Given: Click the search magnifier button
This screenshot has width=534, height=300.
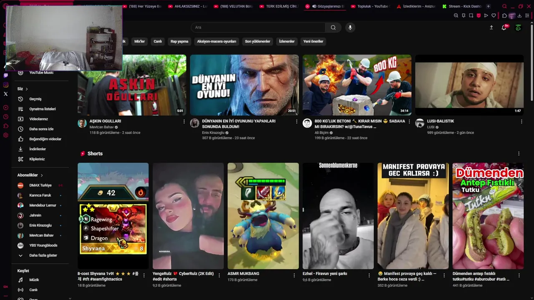Looking at the screenshot, I should (333, 27).
